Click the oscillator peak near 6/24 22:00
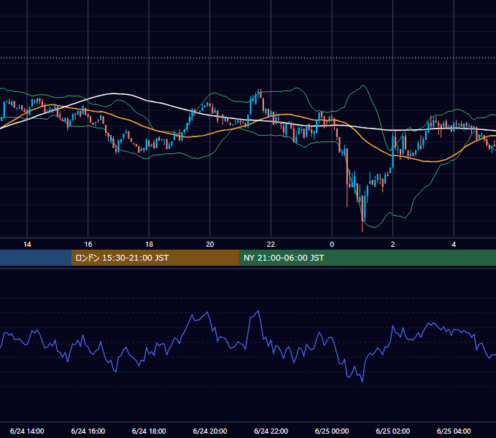This screenshot has height=438, width=496. [258, 311]
